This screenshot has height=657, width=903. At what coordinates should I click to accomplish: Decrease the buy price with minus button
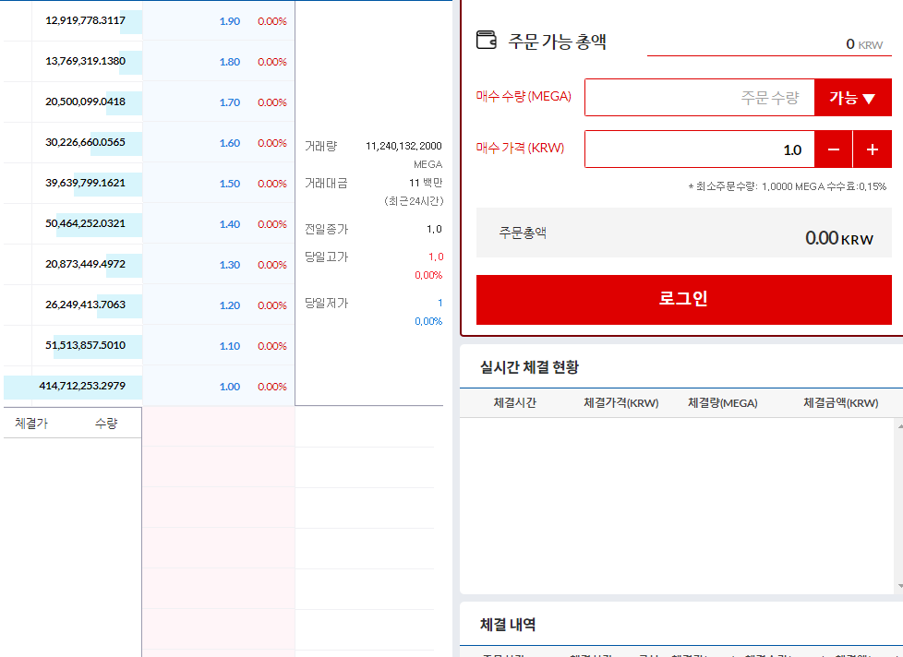click(833, 149)
